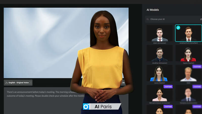This screenshot has height=114, width=202.
Task: Click the small box icon after Original Voice
Action: pos(31,83)
